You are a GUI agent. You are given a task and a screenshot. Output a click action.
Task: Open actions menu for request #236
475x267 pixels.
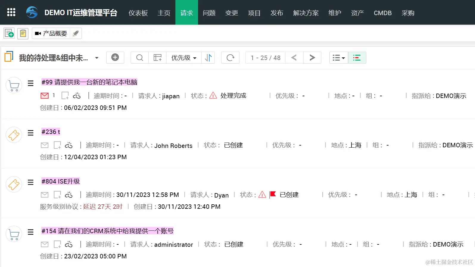coord(30,133)
